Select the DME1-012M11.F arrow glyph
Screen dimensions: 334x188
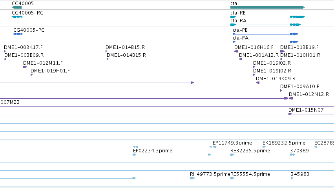25,67
